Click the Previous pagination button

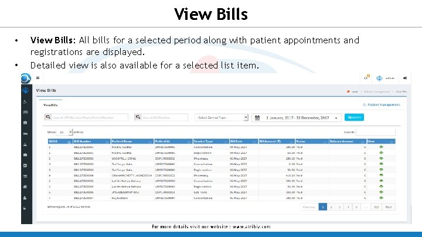(x=309, y=207)
